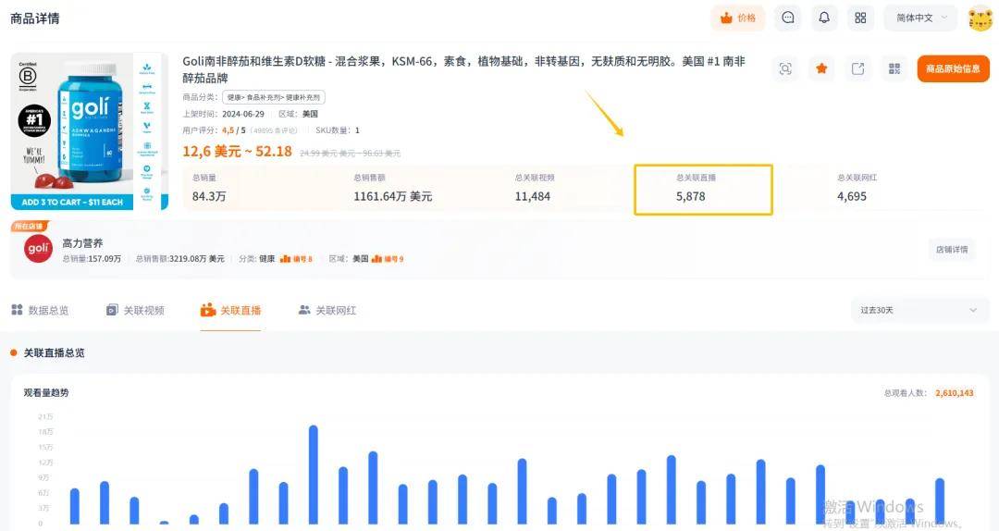Click the region rank badge 编号 9
Screen dimensions: 999x531
(x=388, y=259)
